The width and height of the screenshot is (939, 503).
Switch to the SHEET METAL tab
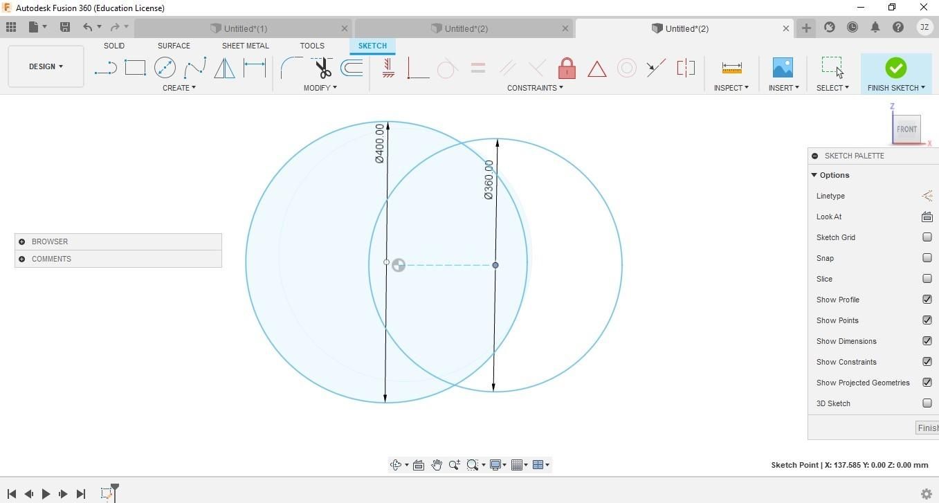point(245,46)
